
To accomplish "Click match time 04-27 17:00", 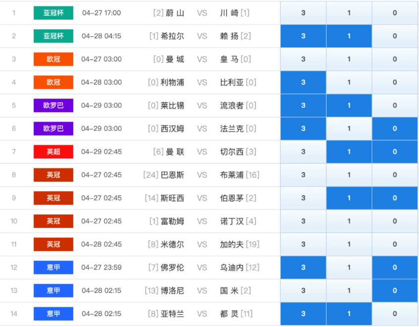I will tap(102, 13).
